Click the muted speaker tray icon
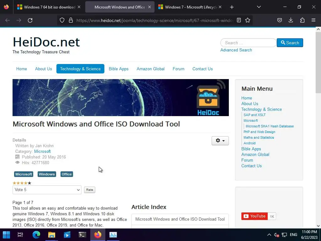Viewport: 321px width, 241px height. [276, 235]
